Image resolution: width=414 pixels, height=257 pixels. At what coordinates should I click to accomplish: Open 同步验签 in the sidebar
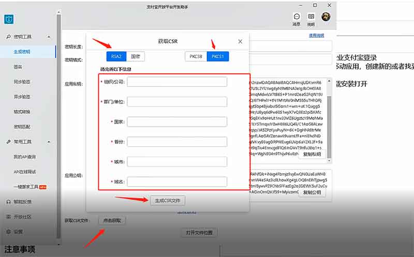pos(22,82)
